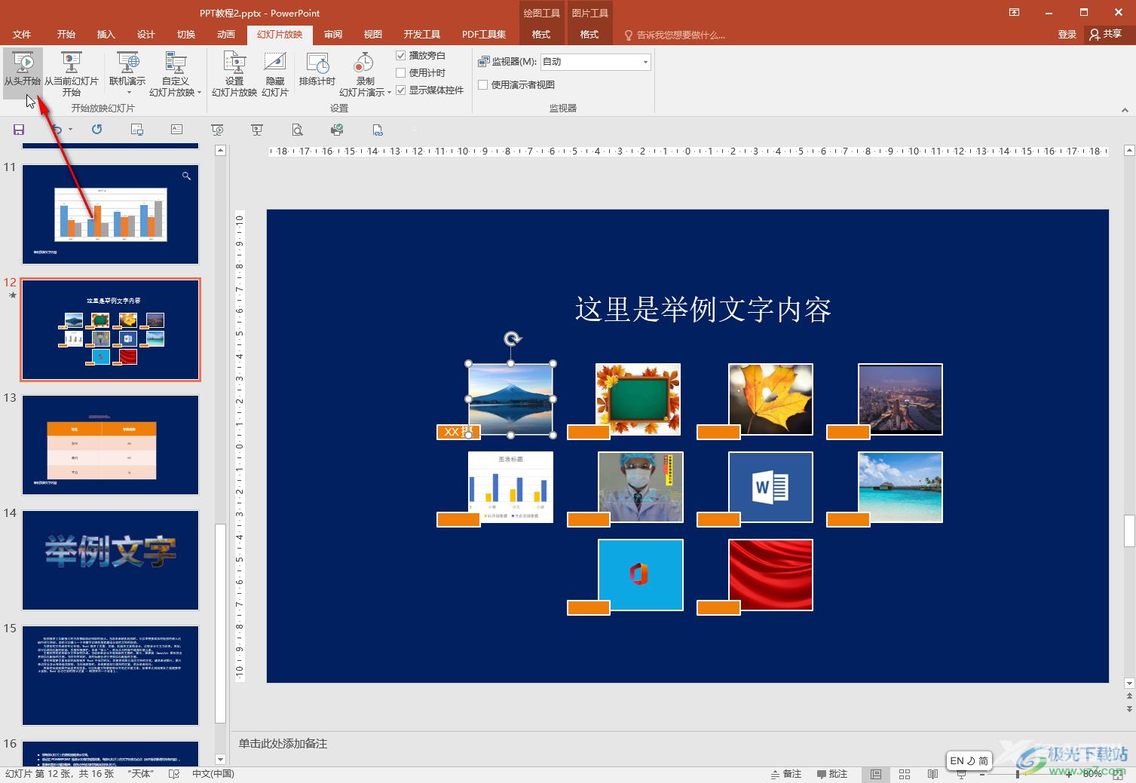Open Monitor (监视器) dropdown set to 自动

click(x=596, y=62)
